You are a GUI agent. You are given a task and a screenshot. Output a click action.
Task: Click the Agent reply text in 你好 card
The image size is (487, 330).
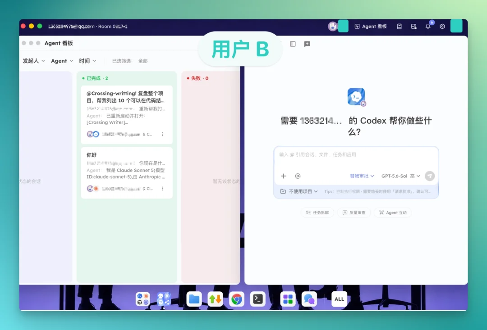click(126, 173)
